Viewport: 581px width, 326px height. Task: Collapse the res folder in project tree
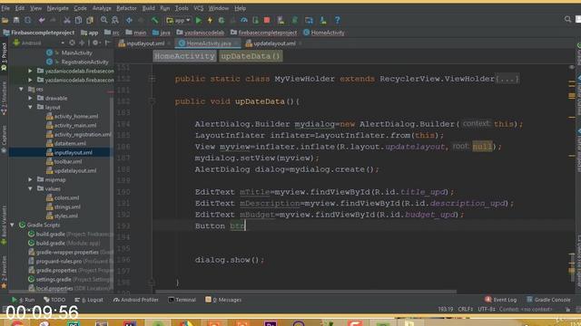[22, 89]
